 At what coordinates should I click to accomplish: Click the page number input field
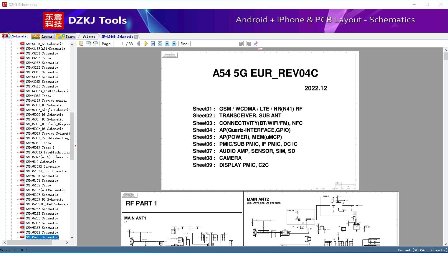click(x=119, y=44)
